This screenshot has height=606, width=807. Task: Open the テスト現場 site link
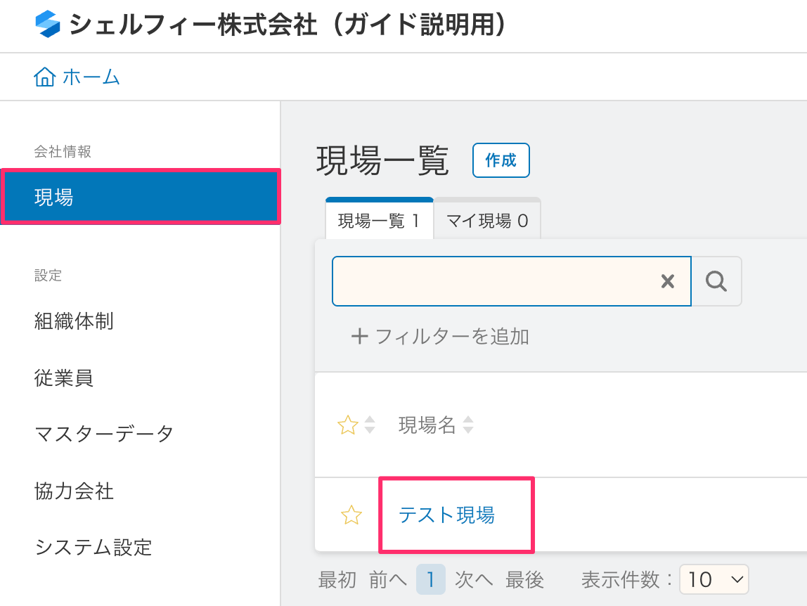pos(446,515)
